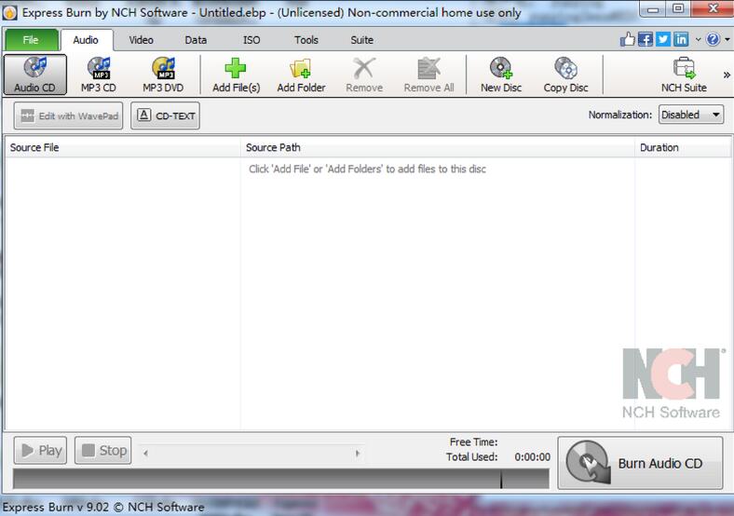This screenshot has width=734, height=516.
Task: Nudge seek slider right arrow
Action: pyautogui.click(x=358, y=453)
